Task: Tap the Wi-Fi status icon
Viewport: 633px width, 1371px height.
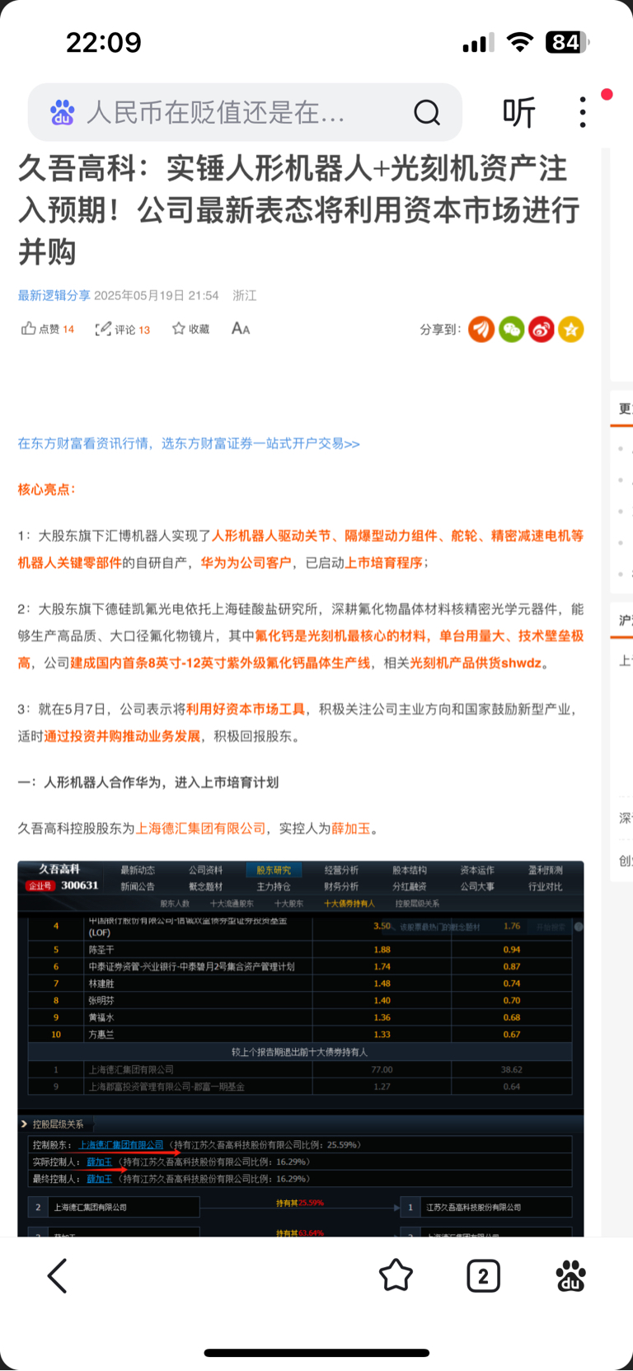Action: pos(519,42)
